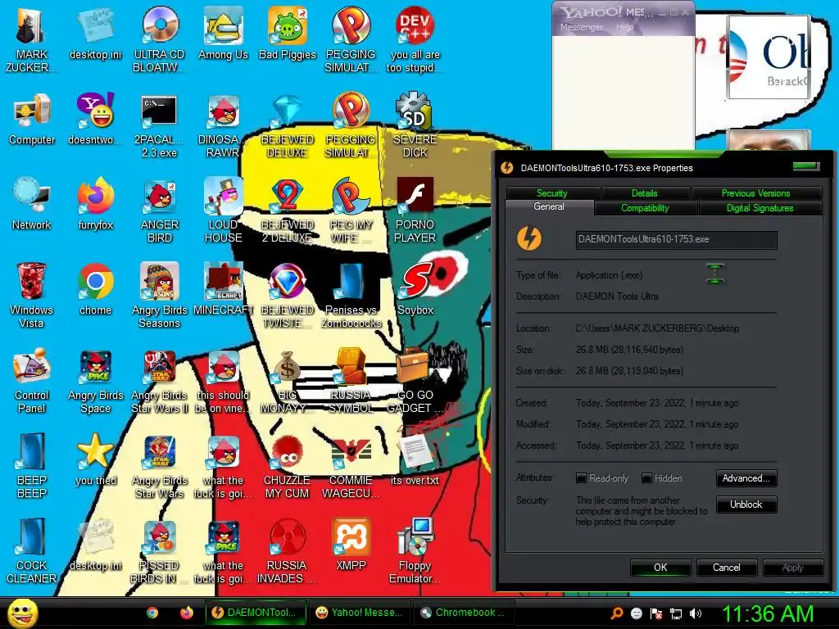Click the Unblock security button
The height and width of the screenshot is (629, 839).
point(746,505)
